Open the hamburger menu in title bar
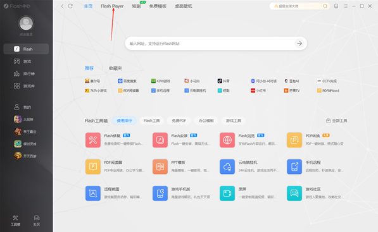 346,6
